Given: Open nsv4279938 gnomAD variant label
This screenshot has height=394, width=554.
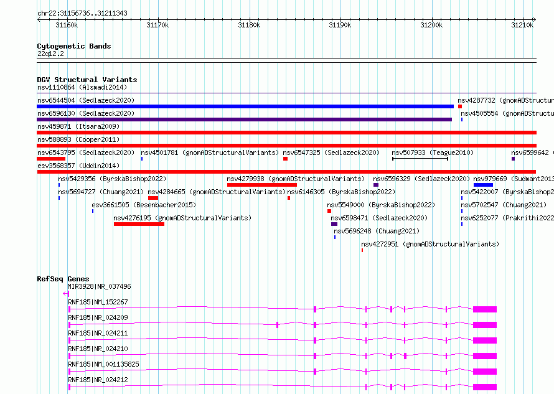Looking at the screenshot, I should tap(296, 179).
